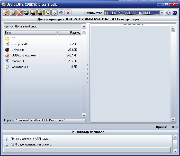The width and height of the screenshot is (180, 156).
Task: Minimize the Discs Studio window
Action: point(160,4)
